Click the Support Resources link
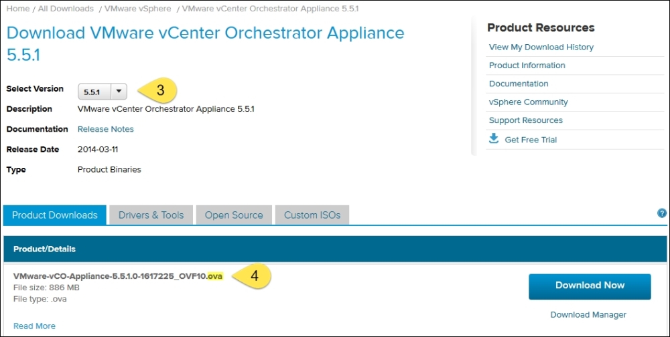Screen dimensions: 670x337 [x=526, y=120]
